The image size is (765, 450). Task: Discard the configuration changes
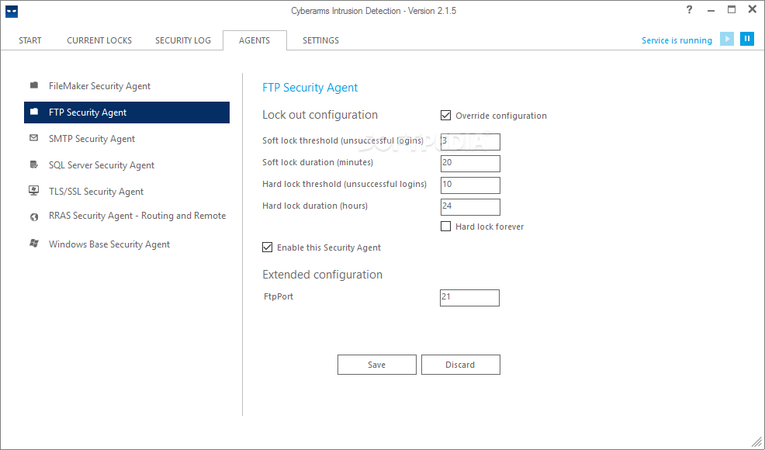click(461, 365)
